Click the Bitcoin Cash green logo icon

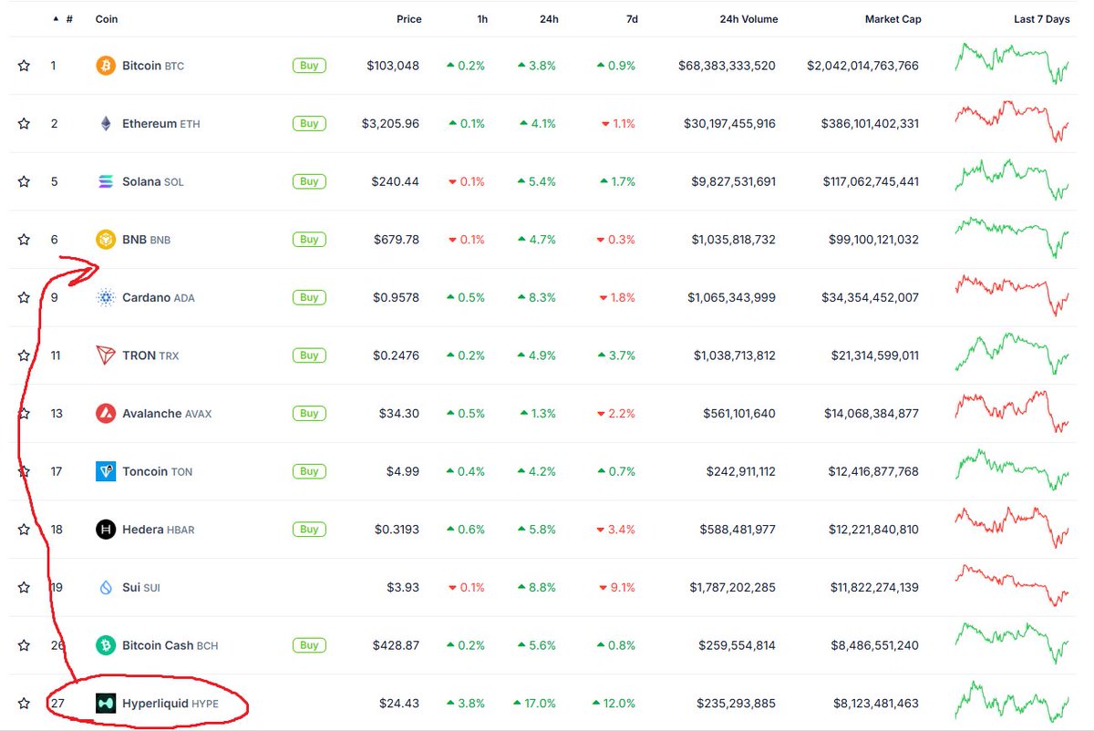106,645
